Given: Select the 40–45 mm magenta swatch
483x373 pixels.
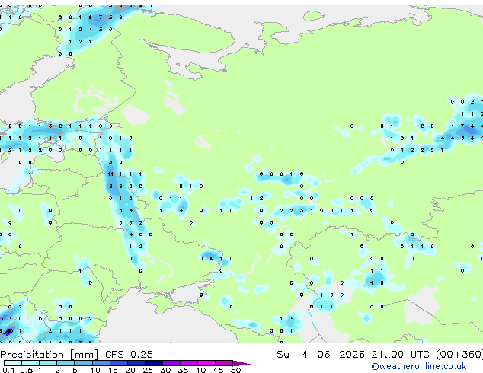Looking at the screenshot, I should point(206,363).
